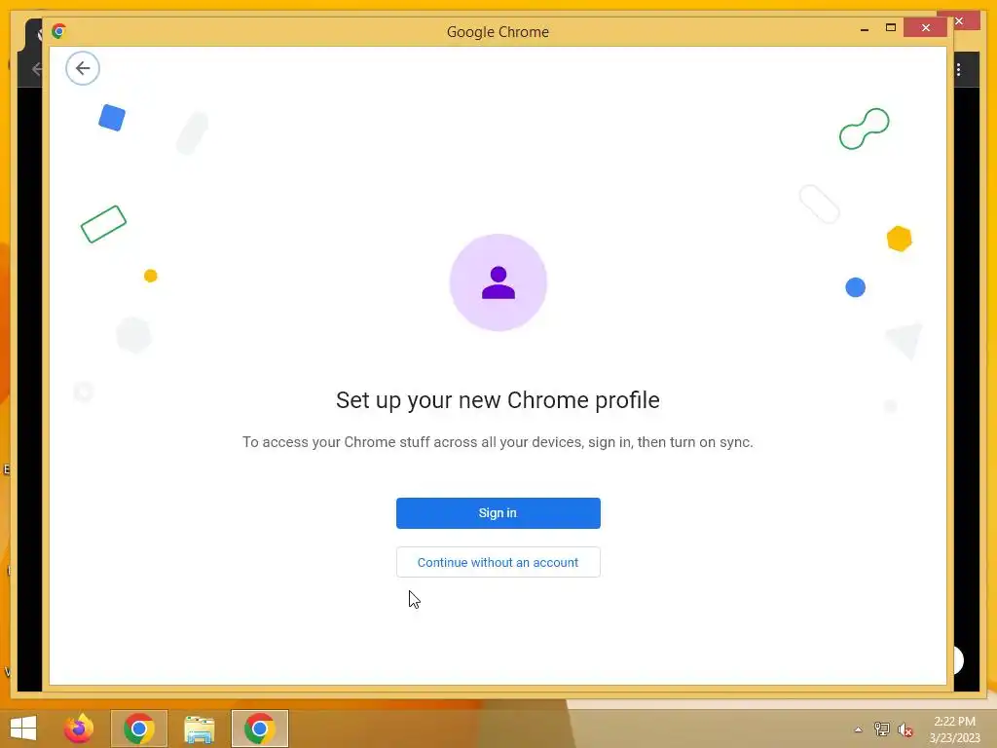Switch to first Chrome taskbar icon

[138, 729]
